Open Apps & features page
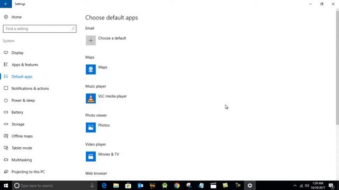 coord(25,64)
